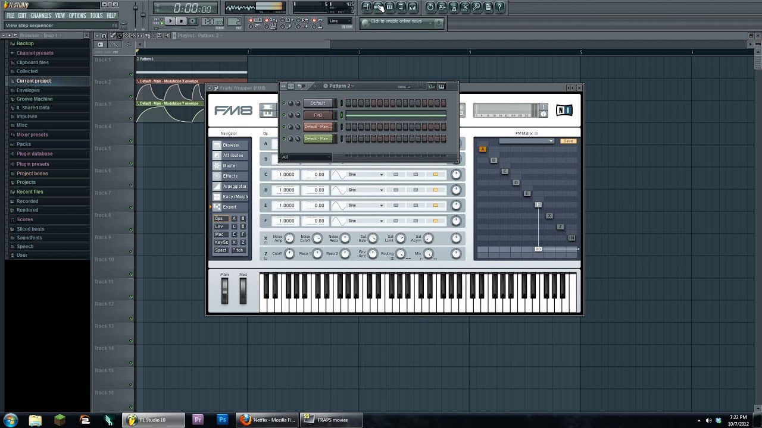Click Default channel button in sequencer

318,103
